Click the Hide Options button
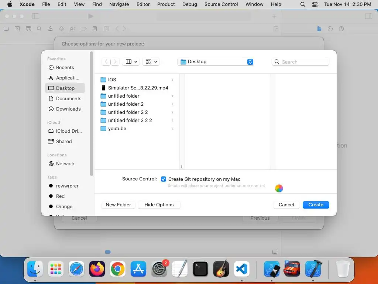 click(159, 204)
